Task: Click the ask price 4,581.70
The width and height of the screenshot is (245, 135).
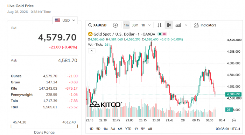Action: click(x=68, y=60)
